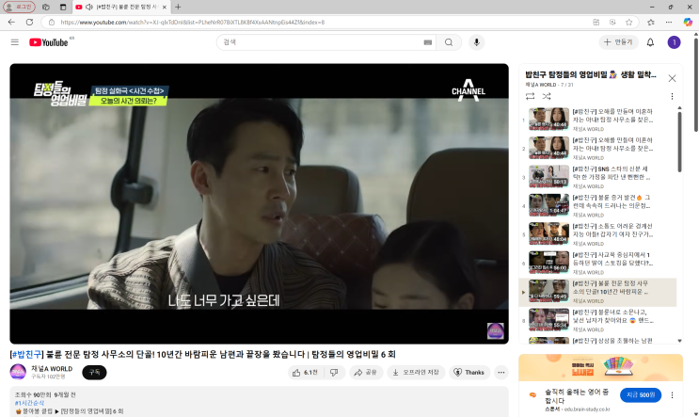This screenshot has height=417, width=699.
Task: Select the YouTube video browser tab
Action: 121,8
